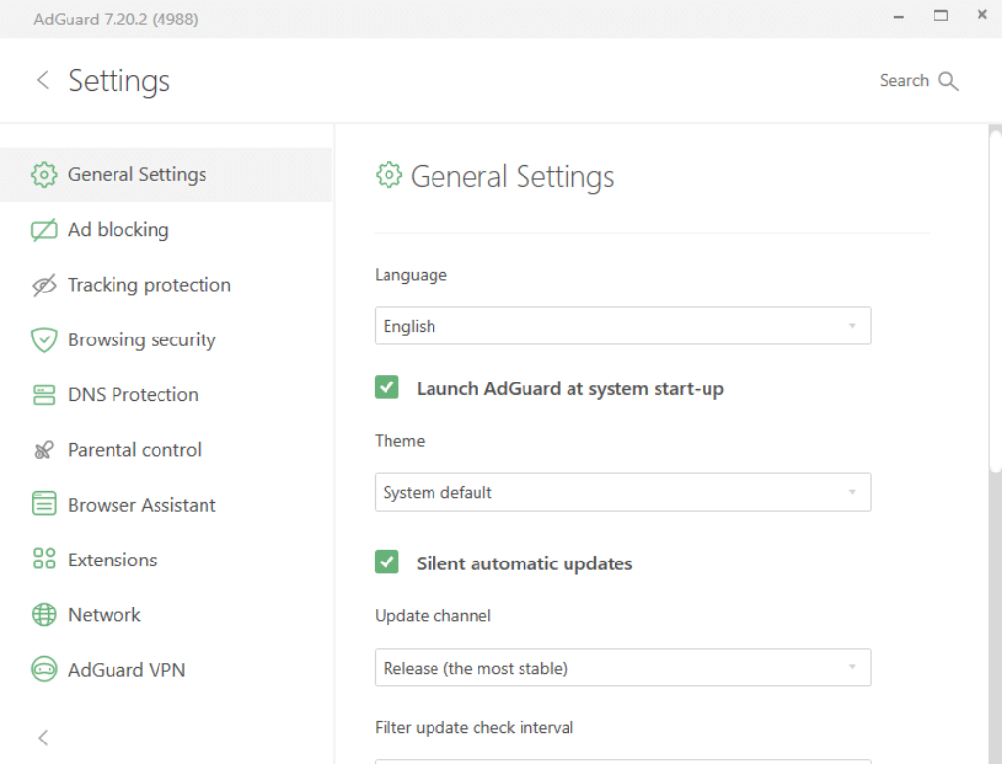Screen dimensions: 1002x764
Task: Click the Search label in header
Action: coord(903,80)
